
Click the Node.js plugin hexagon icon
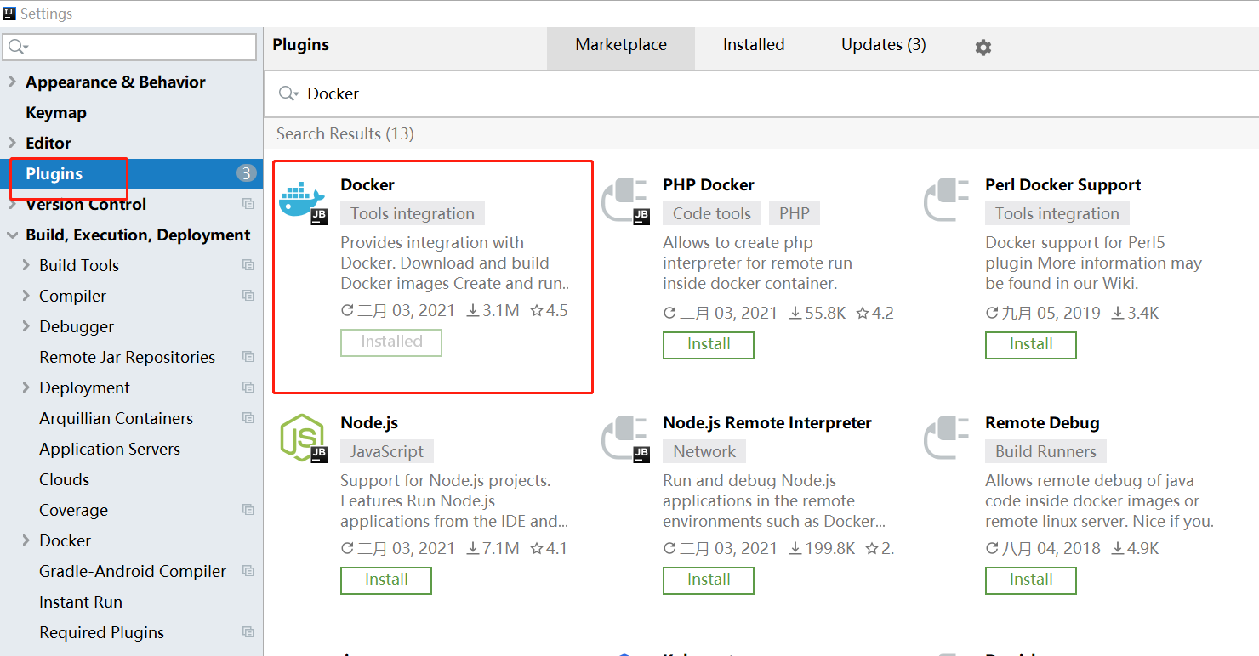[303, 438]
